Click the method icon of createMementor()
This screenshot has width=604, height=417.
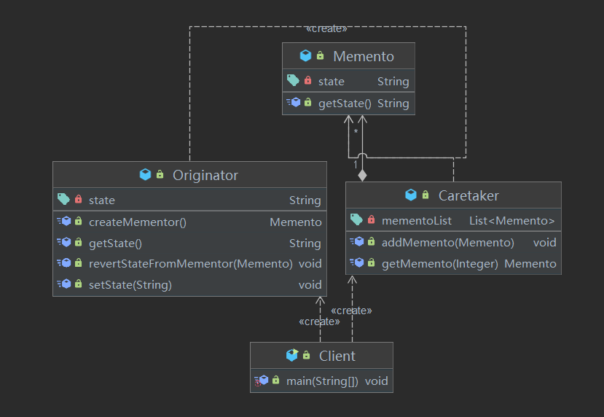coord(64,221)
